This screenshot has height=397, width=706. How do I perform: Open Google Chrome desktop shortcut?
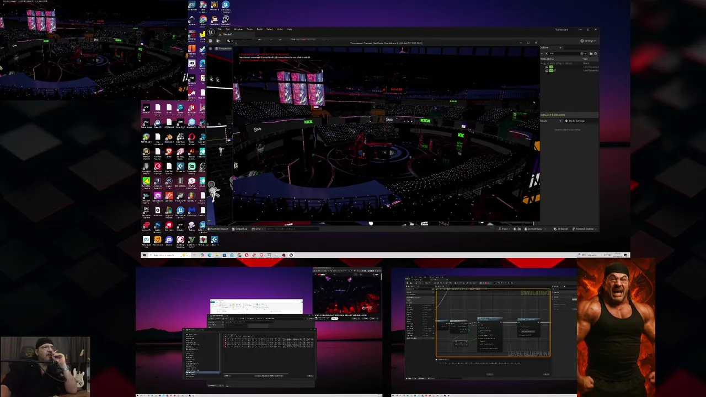203,21
